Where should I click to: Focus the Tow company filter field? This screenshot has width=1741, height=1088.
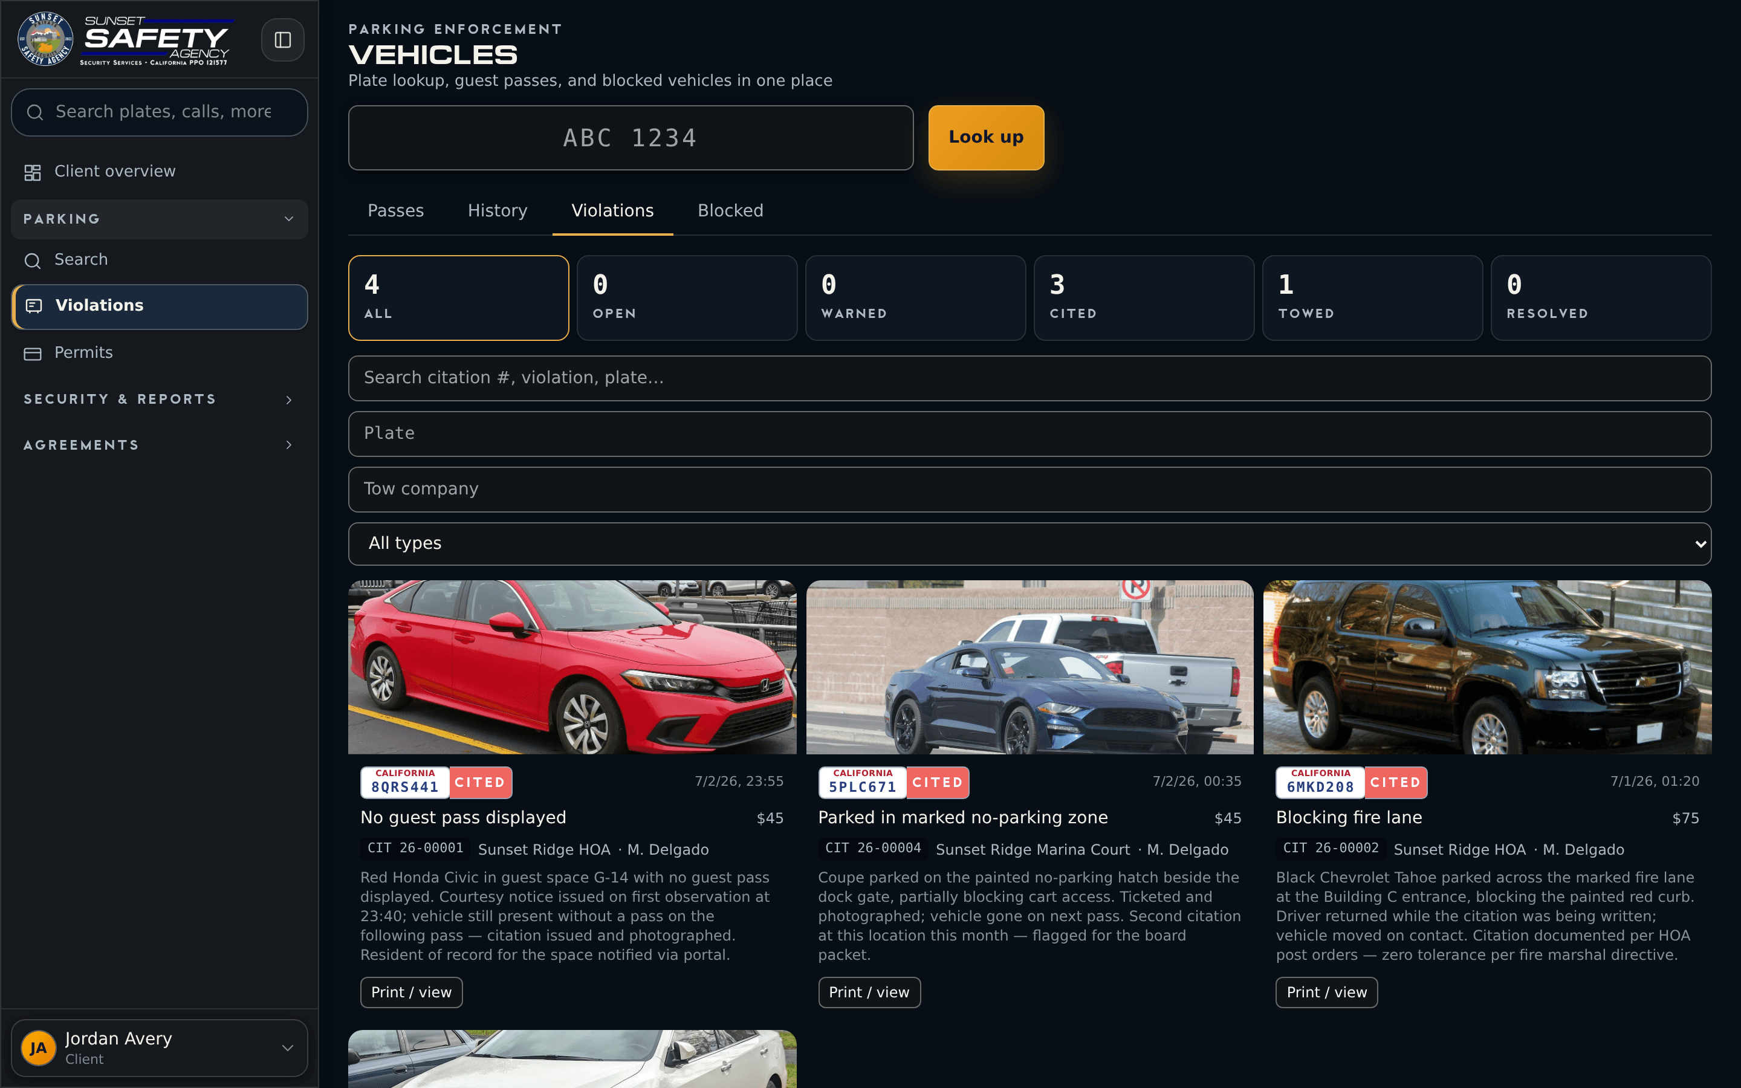point(1029,490)
